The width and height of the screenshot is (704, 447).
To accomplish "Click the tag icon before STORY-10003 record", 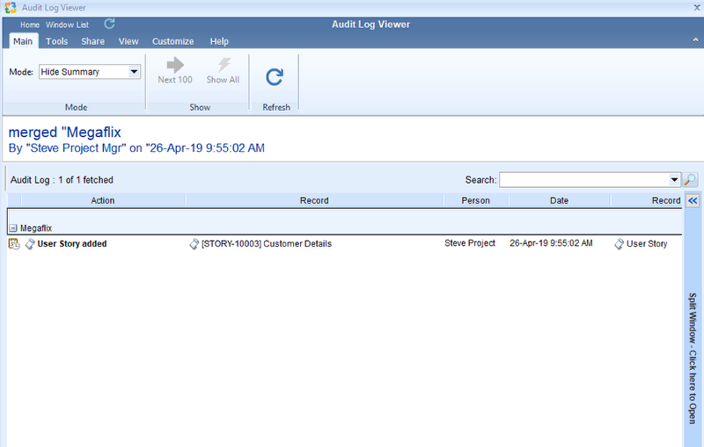I will coord(194,244).
